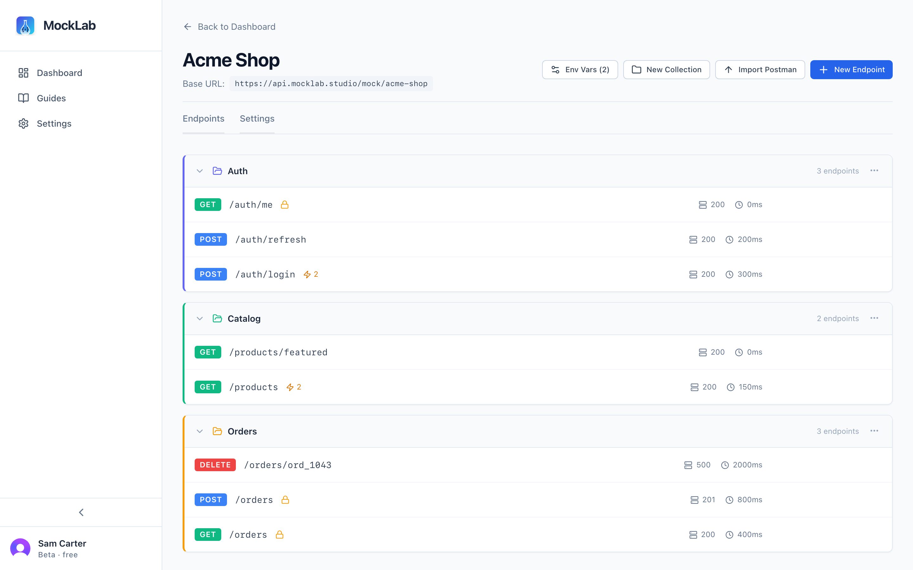Click the MockLab flask logo icon
The width and height of the screenshot is (913, 570).
coord(25,26)
